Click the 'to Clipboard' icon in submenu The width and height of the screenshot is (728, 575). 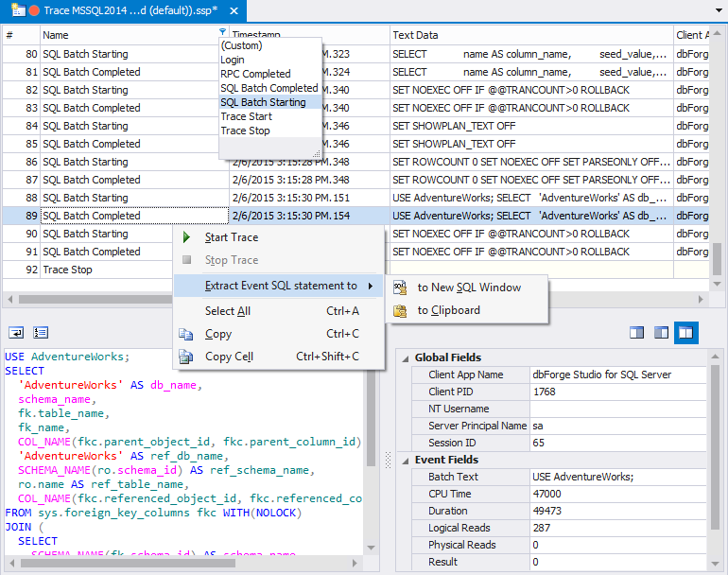click(399, 310)
